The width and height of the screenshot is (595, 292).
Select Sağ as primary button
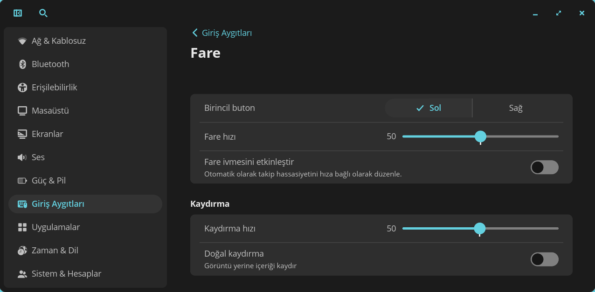coord(515,108)
